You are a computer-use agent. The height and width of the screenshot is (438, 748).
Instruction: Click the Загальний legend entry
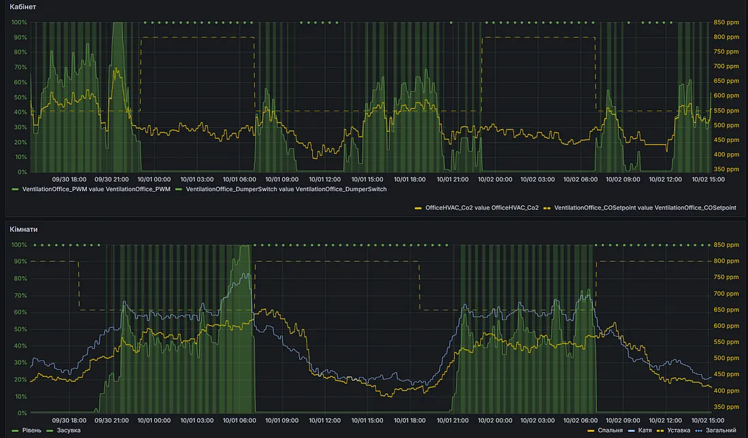721,430
